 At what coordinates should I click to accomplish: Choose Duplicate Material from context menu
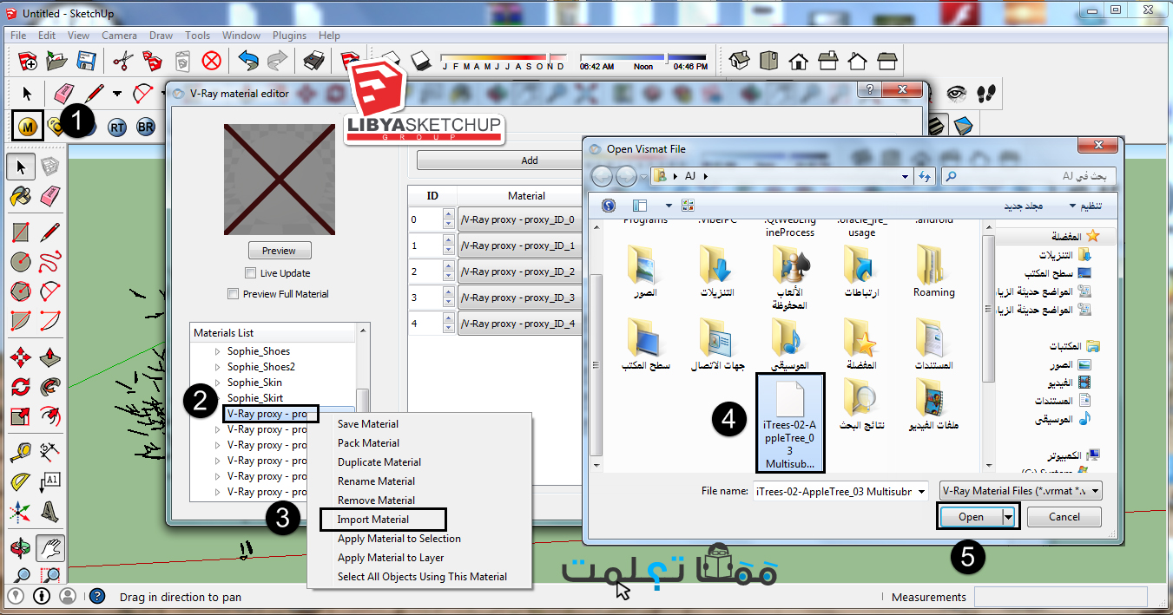point(379,462)
